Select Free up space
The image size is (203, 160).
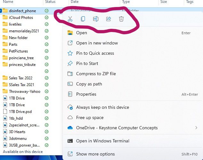pyautogui.click(x=133, y=117)
